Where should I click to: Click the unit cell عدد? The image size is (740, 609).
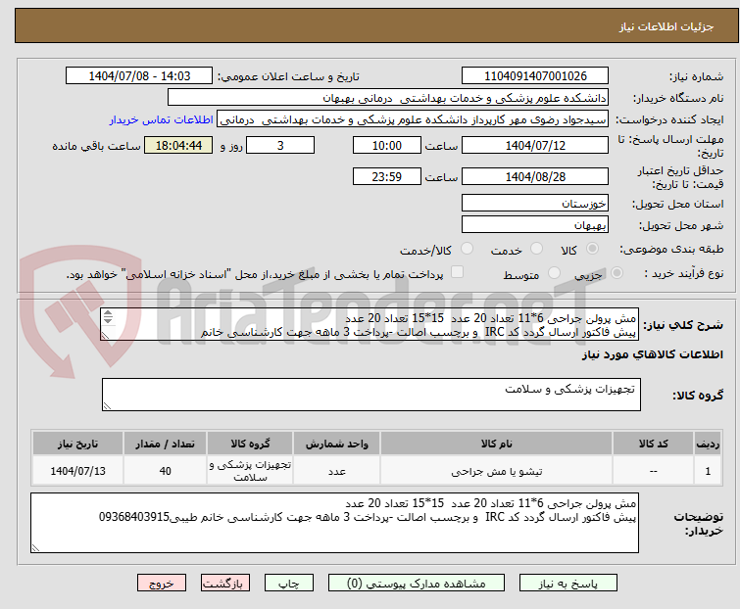pos(337,471)
